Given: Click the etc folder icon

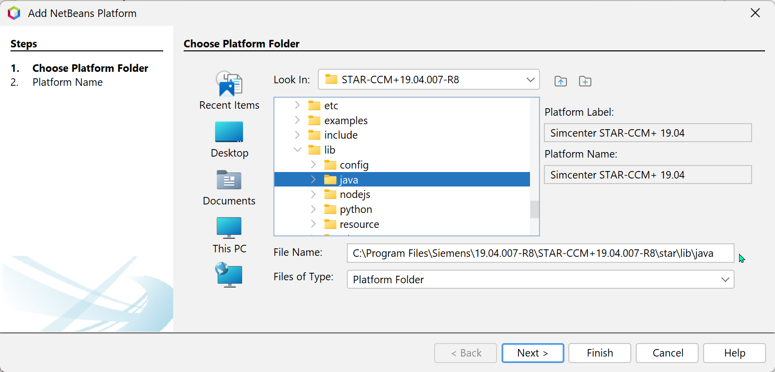Looking at the screenshot, I should (314, 106).
